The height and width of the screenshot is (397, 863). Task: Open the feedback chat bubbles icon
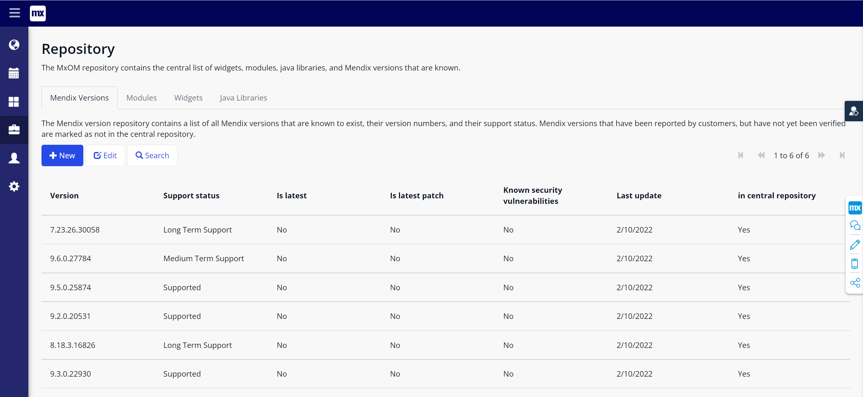coord(855,226)
